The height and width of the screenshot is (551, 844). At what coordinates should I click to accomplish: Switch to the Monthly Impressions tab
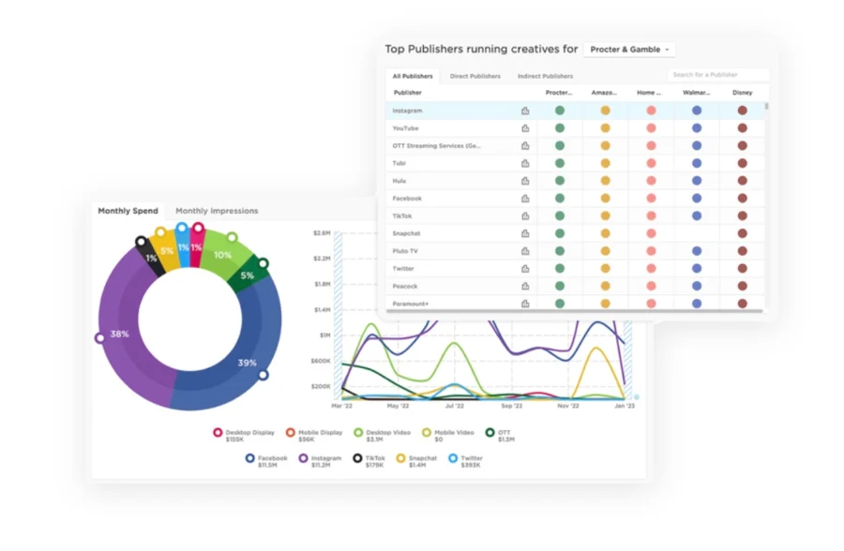click(x=217, y=211)
